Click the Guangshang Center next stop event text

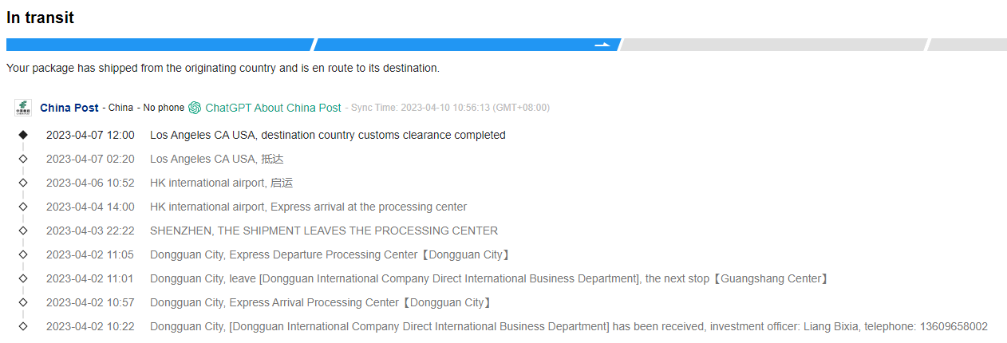pyautogui.click(x=490, y=278)
